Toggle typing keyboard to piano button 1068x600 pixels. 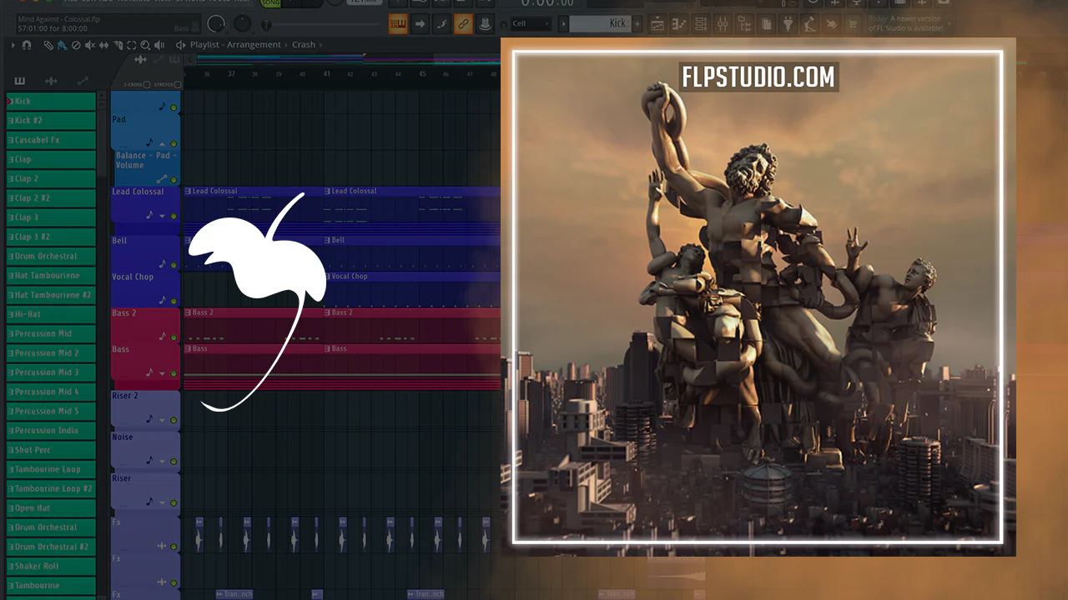tap(399, 24)
